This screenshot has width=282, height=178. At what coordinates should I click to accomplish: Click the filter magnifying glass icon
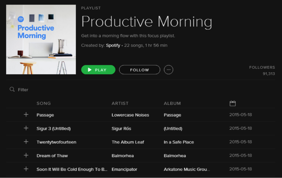[12, 89]
